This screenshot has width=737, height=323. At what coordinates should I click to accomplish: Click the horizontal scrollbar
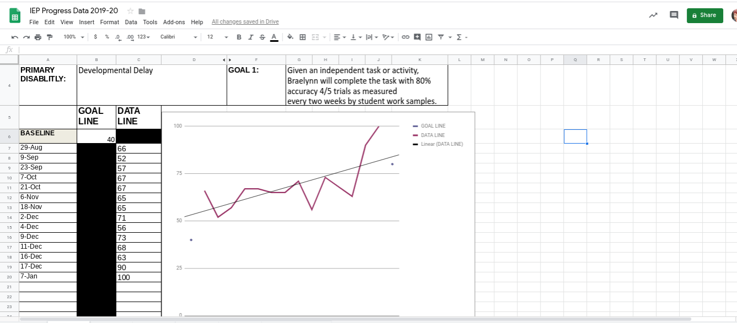point(355,319)
